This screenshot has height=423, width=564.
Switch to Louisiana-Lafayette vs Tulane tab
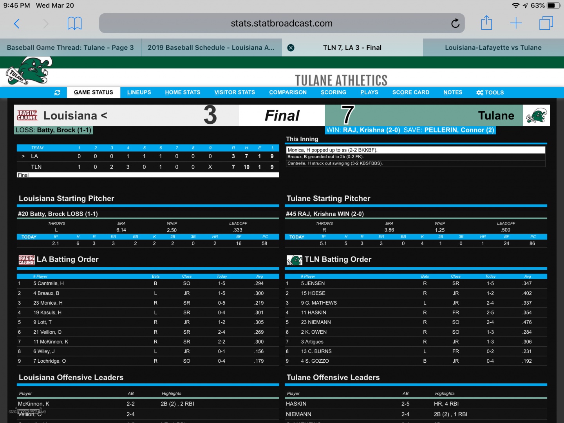click(493, 48)
